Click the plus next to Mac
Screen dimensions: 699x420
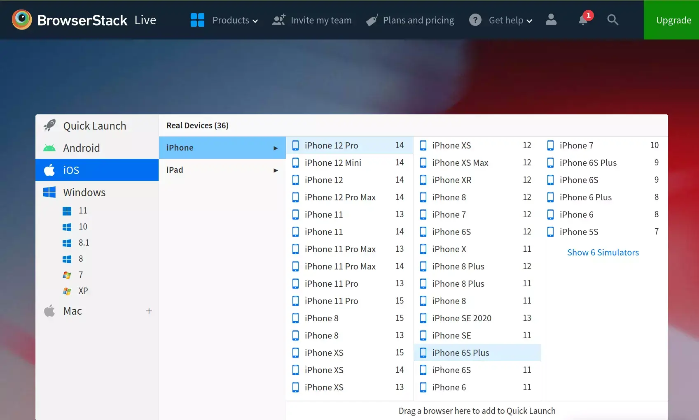pyautogui.click(x=149, y=311)
